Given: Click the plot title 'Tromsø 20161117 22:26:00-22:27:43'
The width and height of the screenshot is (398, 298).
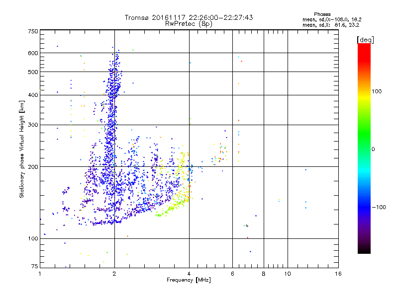Looking at the screenshot, I should [x=189, y=17].
